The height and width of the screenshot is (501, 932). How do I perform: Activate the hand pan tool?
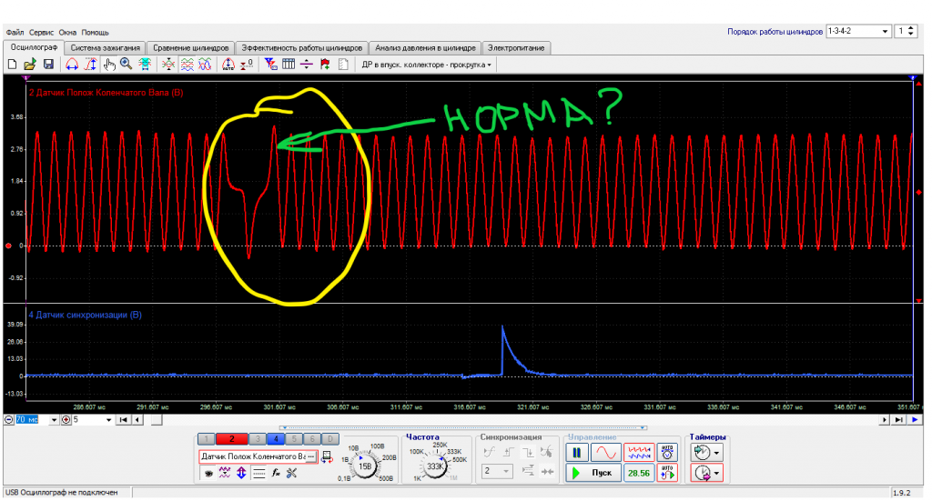pyautogui.click(x=109, y=65)
